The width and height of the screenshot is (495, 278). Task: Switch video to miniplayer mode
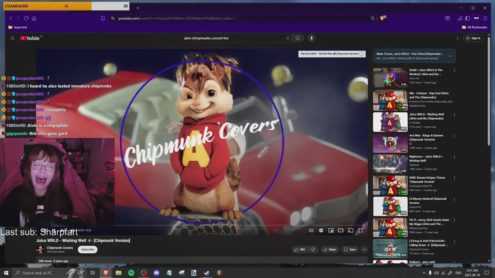click(x=331, y=231)
